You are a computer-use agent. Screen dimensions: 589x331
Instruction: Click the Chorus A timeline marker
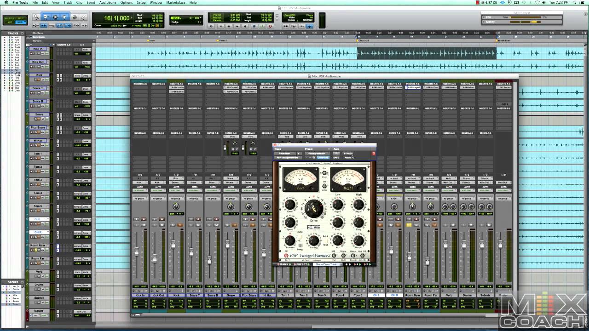(364, 40)
